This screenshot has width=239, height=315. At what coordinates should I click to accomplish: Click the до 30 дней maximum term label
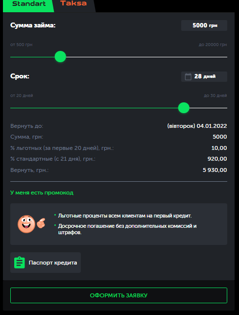pyautogui.click(x=215, y=96)
